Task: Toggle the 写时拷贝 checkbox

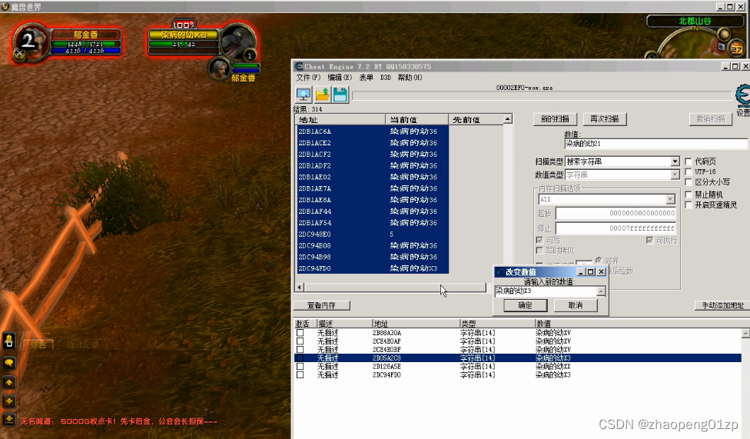Action: 539,251
